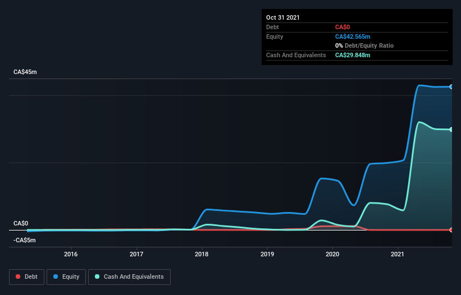
Task: Toggle the Equity series legend button
Action: (x=66, y=277)
